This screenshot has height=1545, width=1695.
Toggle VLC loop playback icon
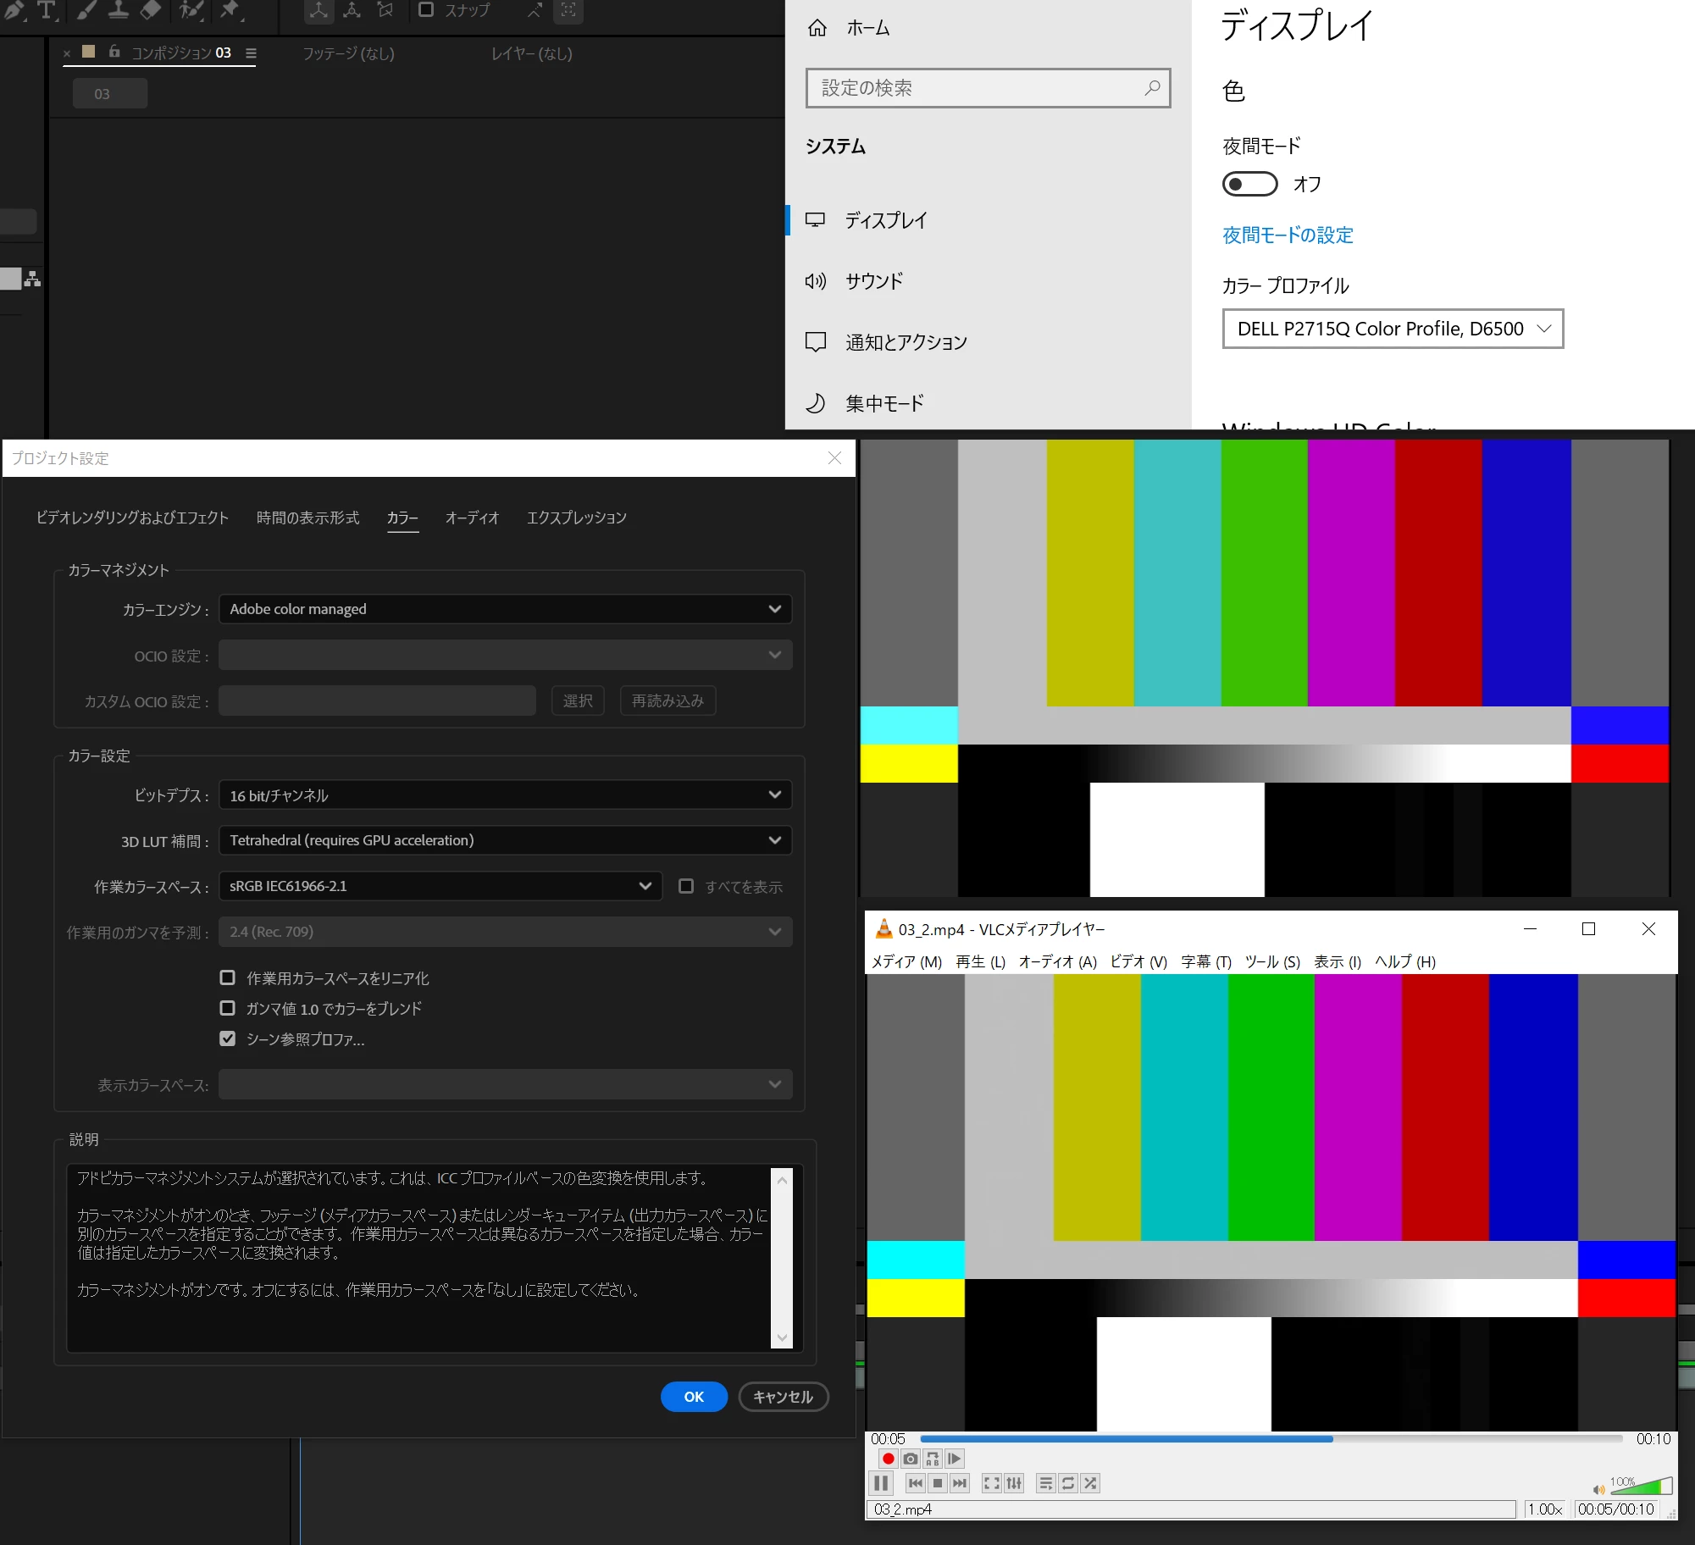point(1068,1483)
